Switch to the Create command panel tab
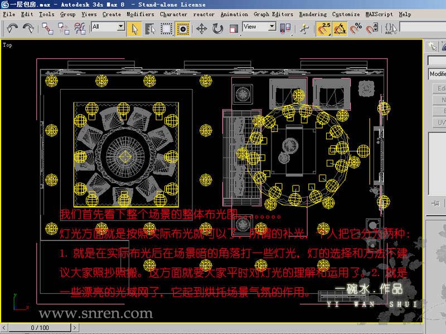 (432, 46)
